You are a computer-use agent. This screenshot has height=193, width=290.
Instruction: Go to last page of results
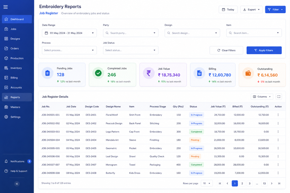click(x=279, y=184)
